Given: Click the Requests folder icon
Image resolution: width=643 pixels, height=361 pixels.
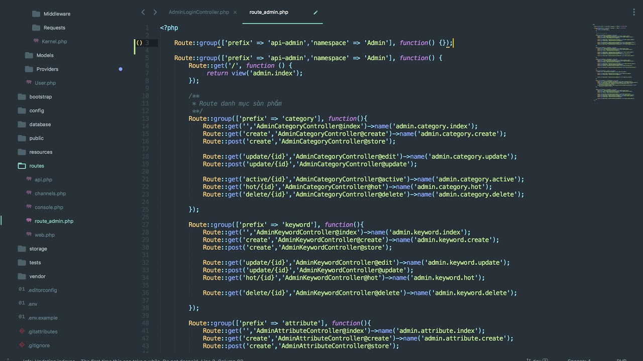Looking at the screenshot, I should point(36,28).
